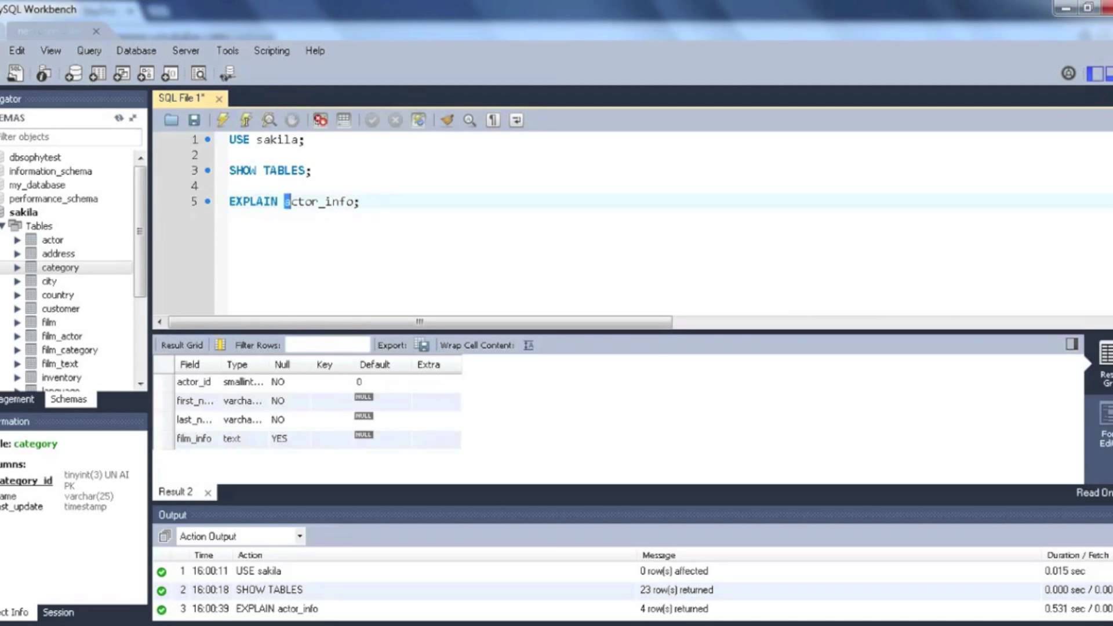This screenshot has width=1113, height=626.
Task: Click the Explain query magnifier-bolt icon
Action: pos(269,120)
